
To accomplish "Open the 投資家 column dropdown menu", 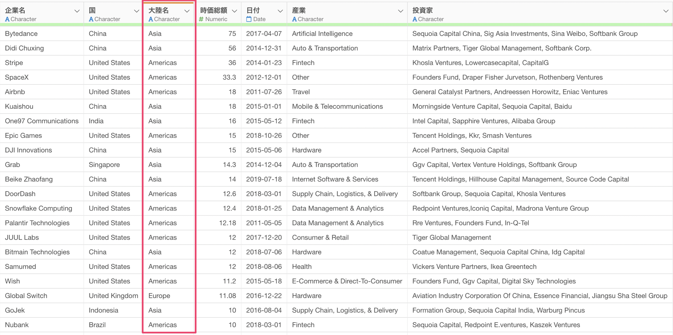I will pos(666,11).
